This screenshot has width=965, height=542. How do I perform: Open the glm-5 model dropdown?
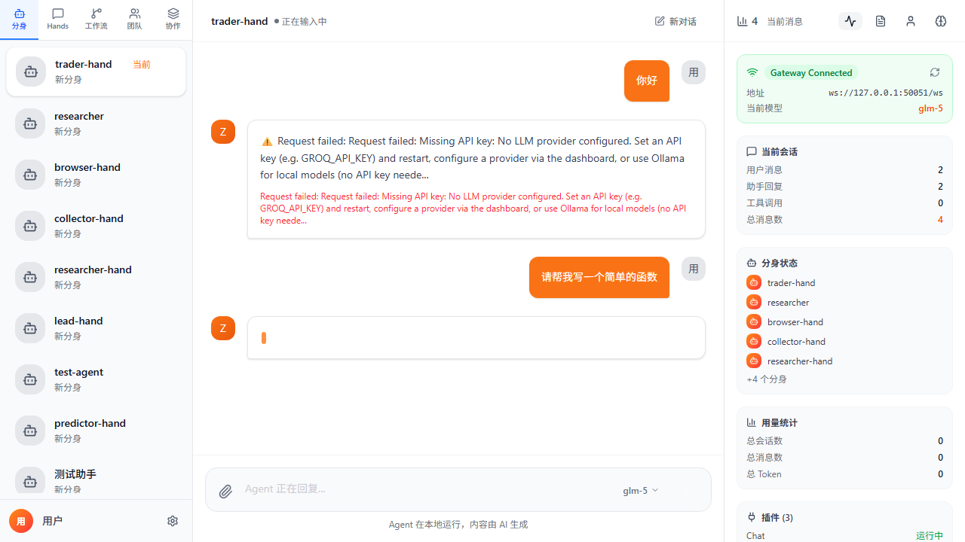(640, 490)
